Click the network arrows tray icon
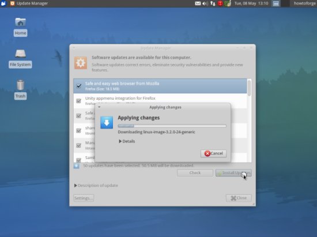Viewport: 317px width, 237px height. 213,3
